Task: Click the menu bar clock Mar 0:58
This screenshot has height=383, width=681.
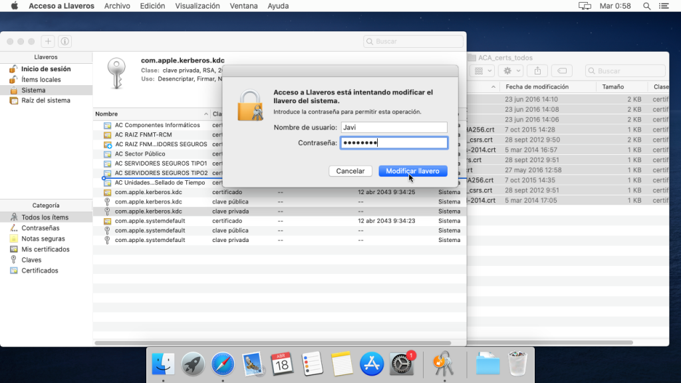Action: point(615,6)
